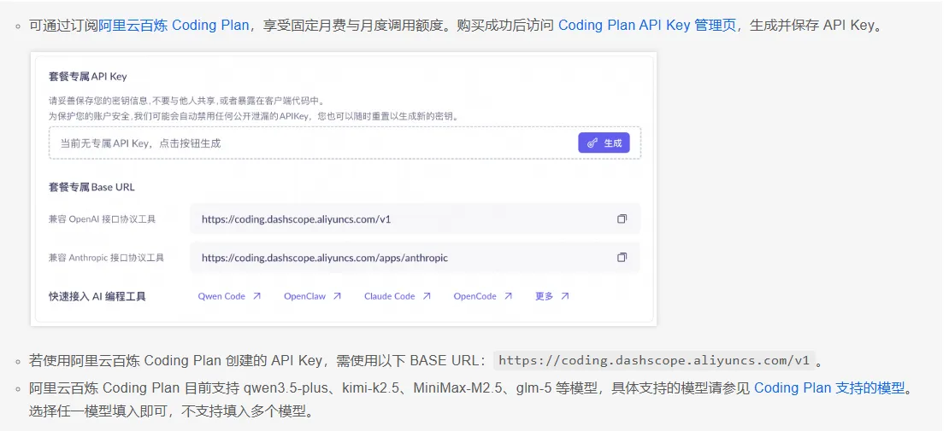Open the OpenCode quick access link

475,296
